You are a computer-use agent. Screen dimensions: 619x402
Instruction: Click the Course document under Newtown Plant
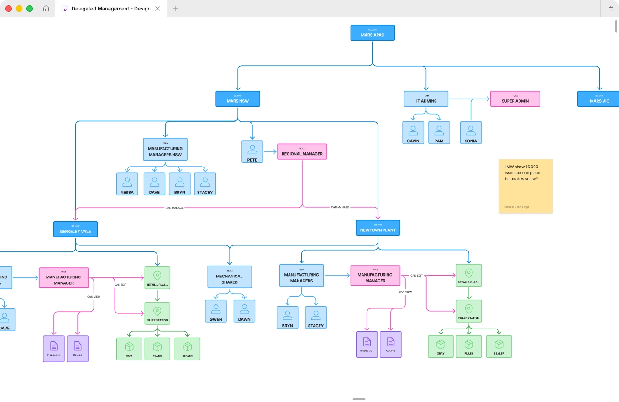click(391, 345)
